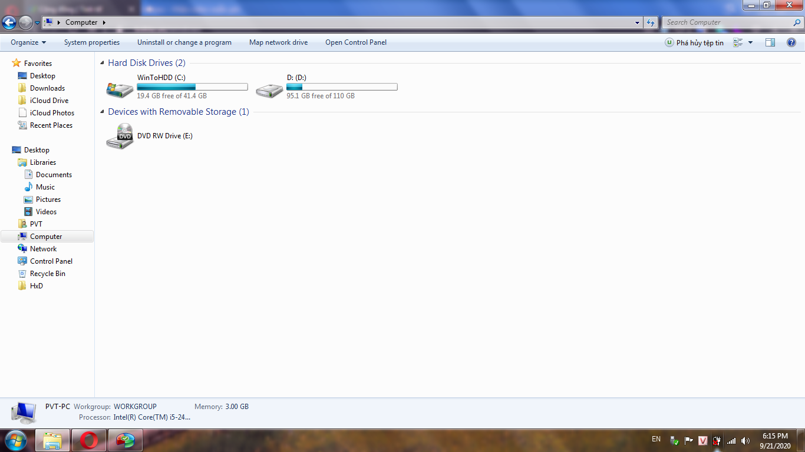Viewport: 805px width, 452px height.
Task: Toggle the preview pane icon
Action: tap(770, 42)
